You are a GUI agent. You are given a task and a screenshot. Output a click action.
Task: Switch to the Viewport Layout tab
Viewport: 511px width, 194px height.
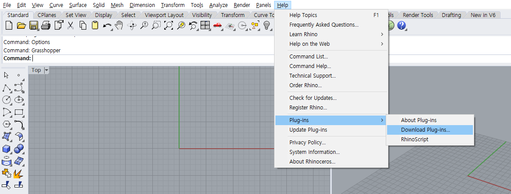164,15
